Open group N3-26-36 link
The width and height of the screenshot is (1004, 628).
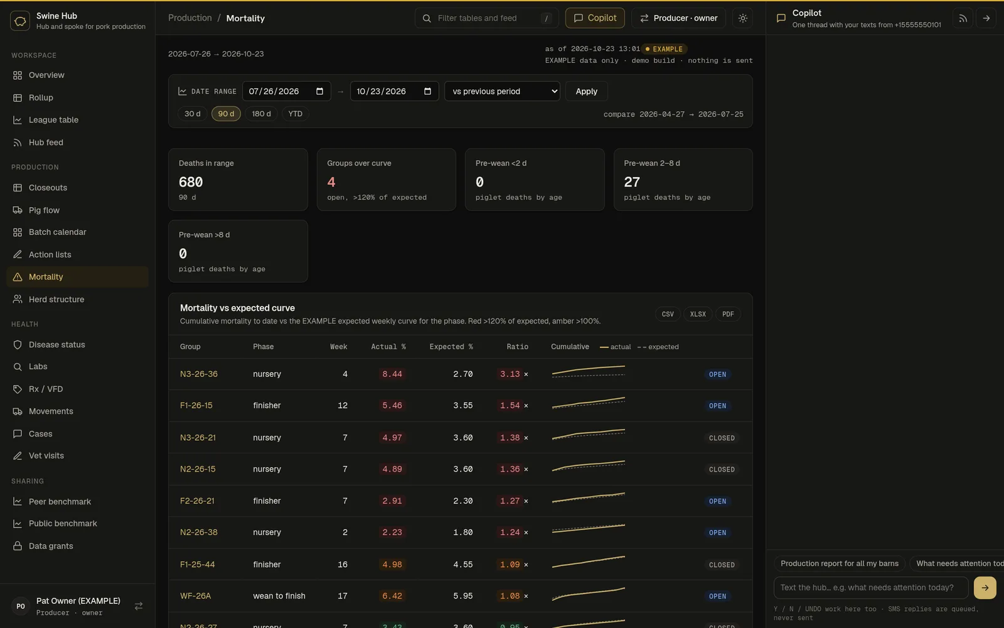click(x=199, y=374)
